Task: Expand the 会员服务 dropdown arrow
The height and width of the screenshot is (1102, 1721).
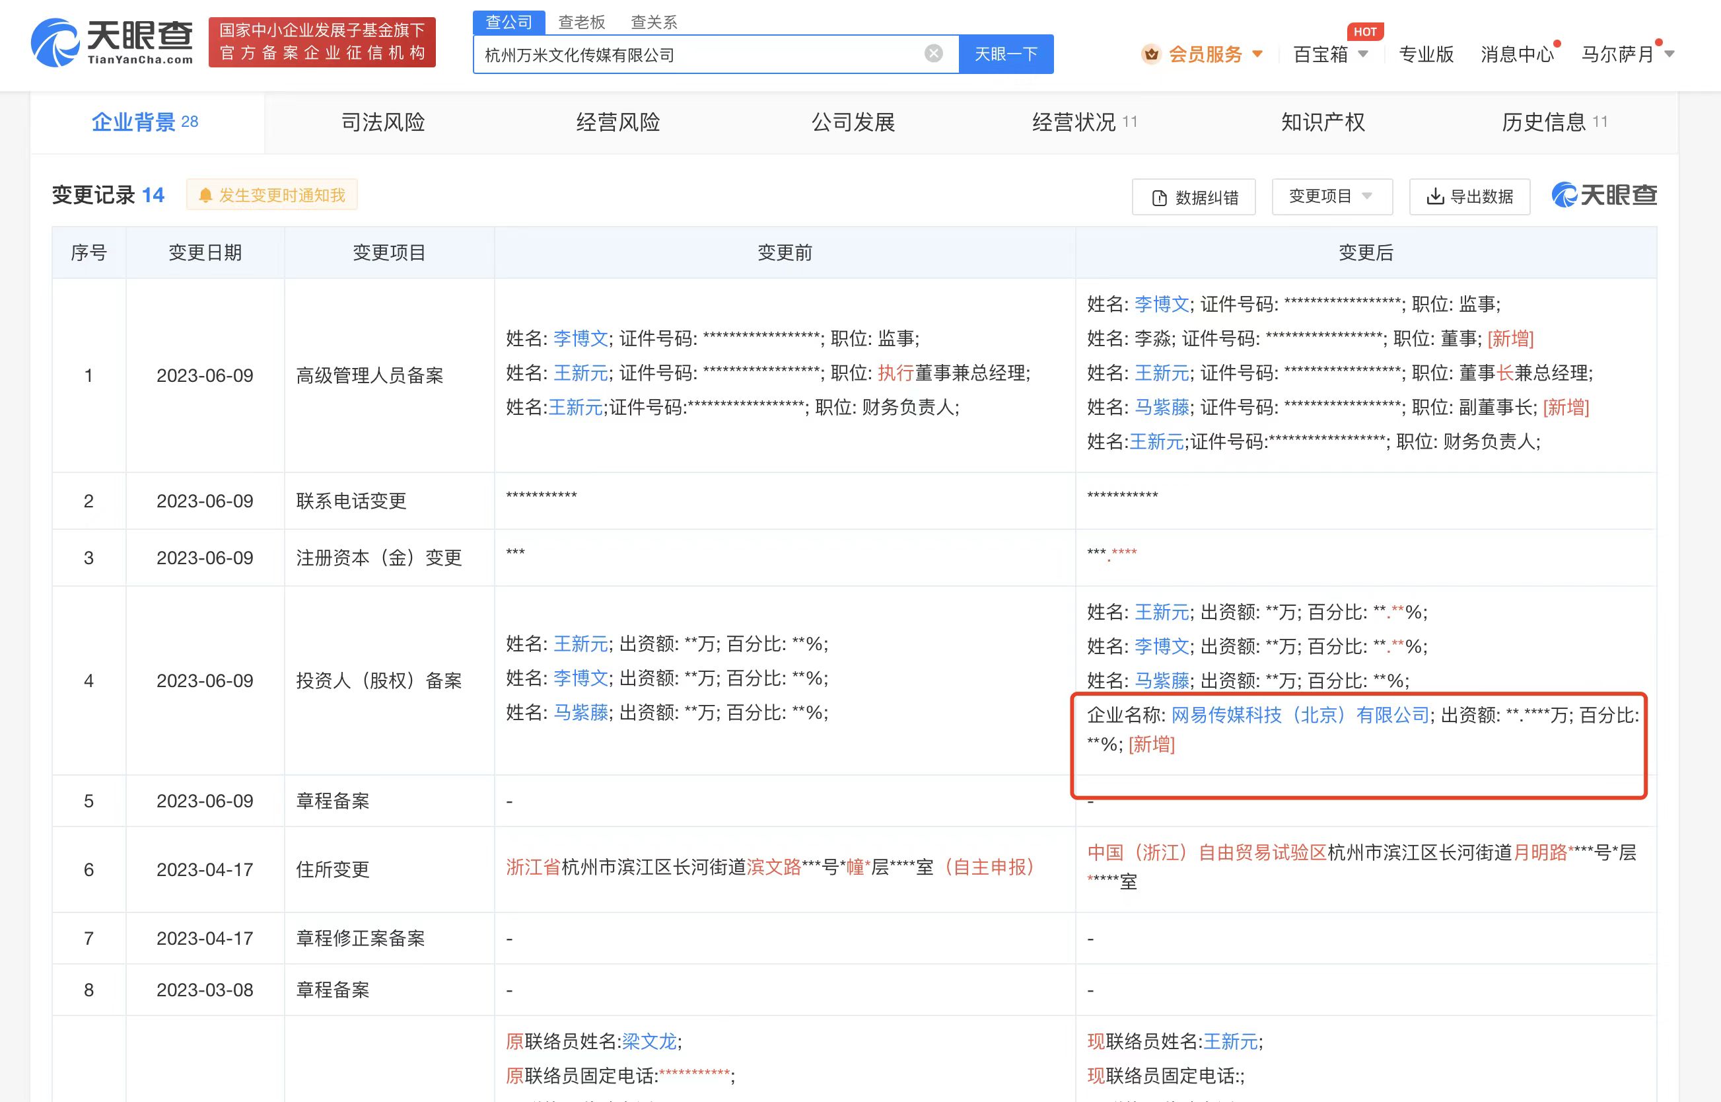Action: click(x=1257, y=54)
